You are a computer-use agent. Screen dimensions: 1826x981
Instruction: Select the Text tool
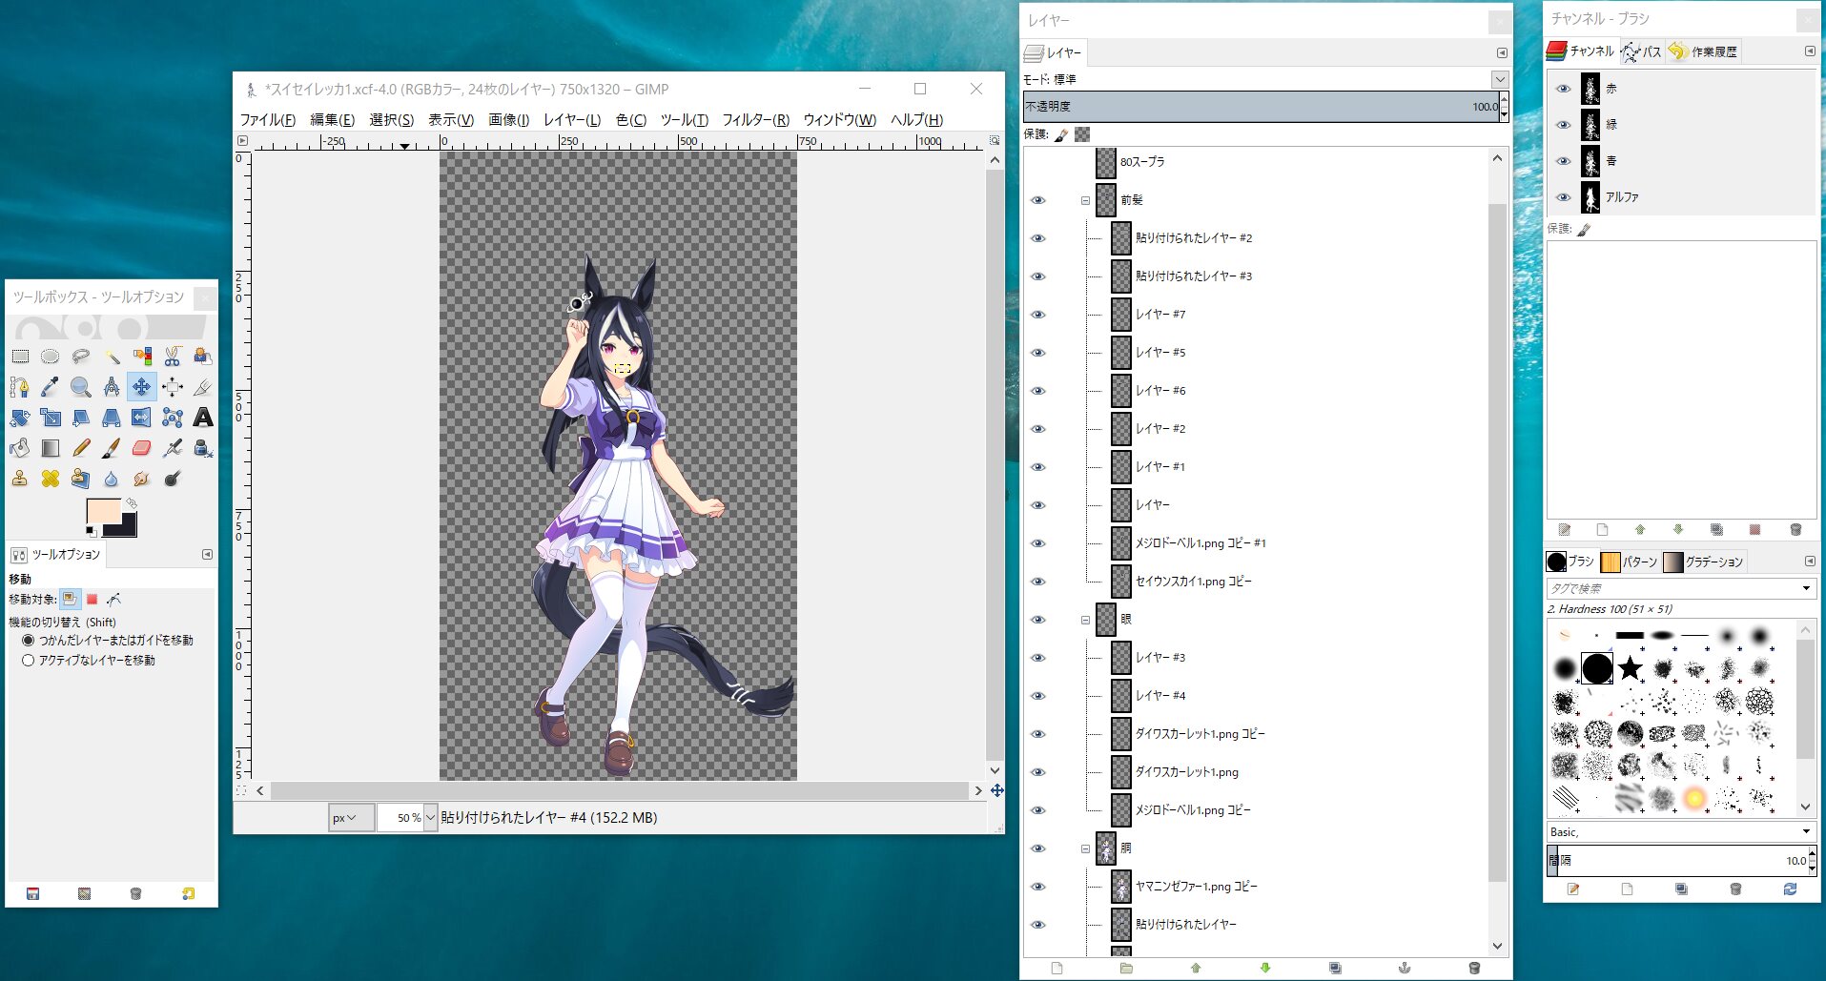point(203,418)
